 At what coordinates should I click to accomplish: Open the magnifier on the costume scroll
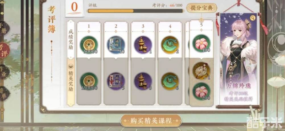[x=253, y=18]
